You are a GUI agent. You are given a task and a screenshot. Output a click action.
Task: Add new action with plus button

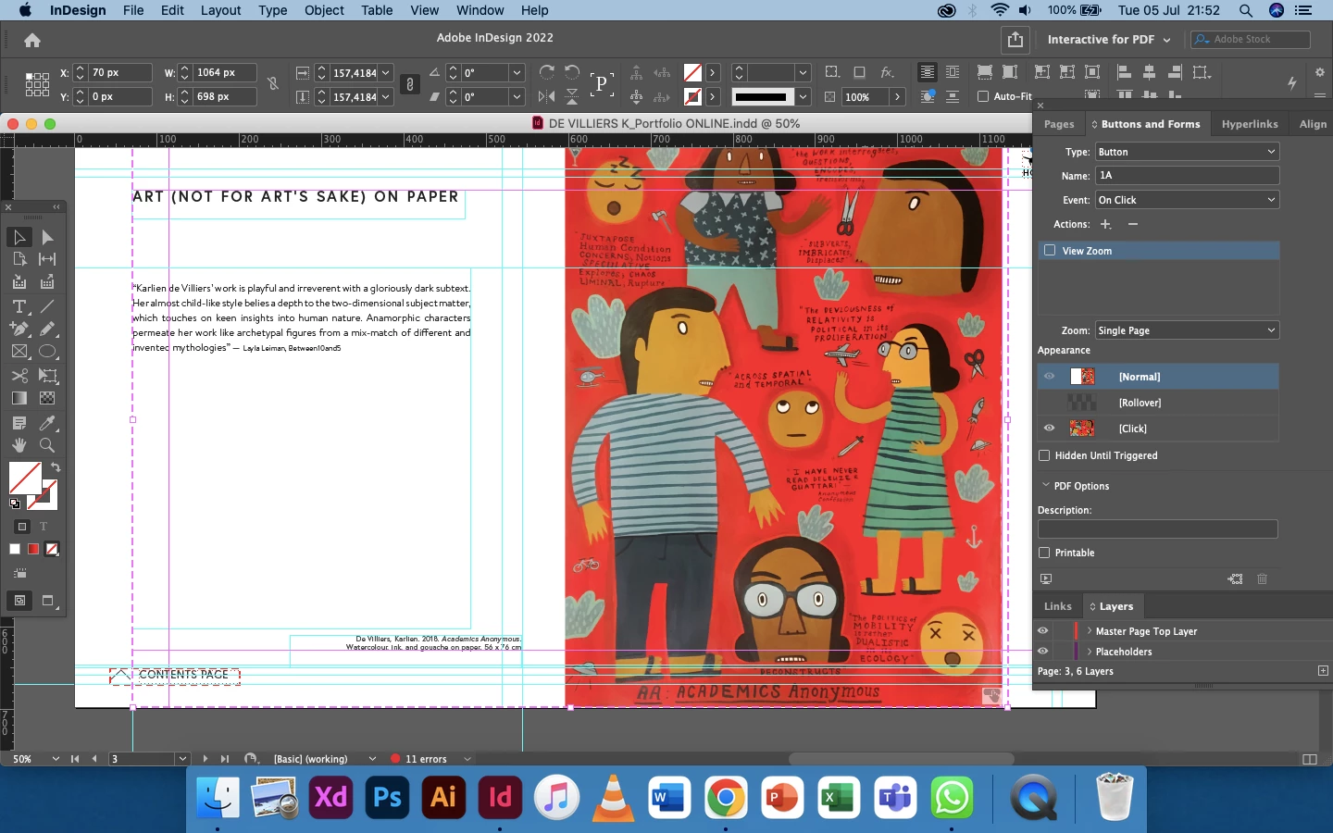pos(1105,224)
